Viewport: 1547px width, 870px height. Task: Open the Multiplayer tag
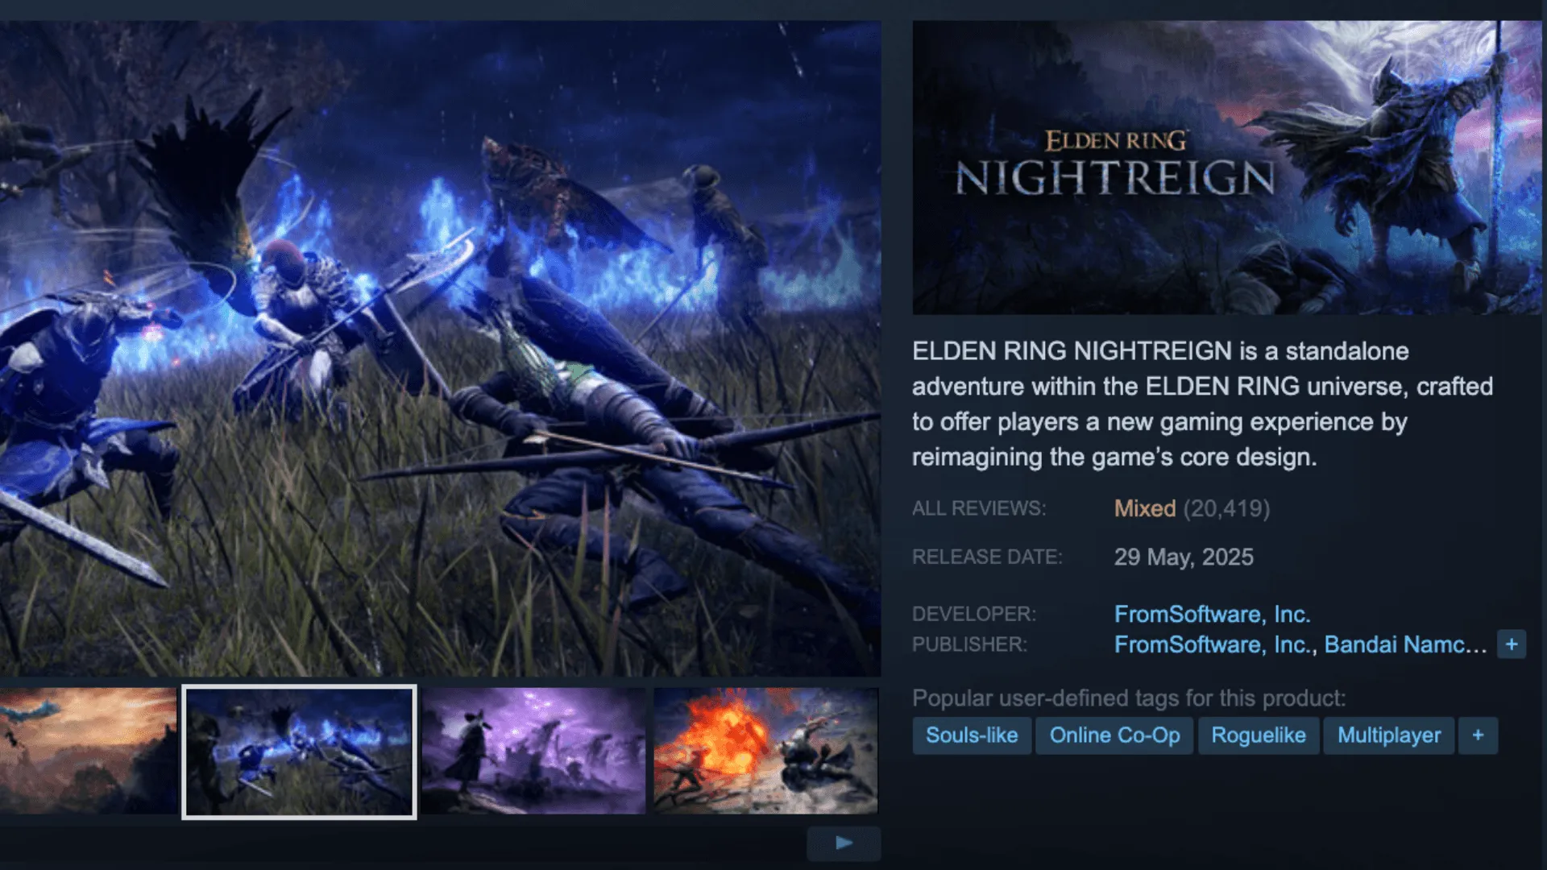1389,735
